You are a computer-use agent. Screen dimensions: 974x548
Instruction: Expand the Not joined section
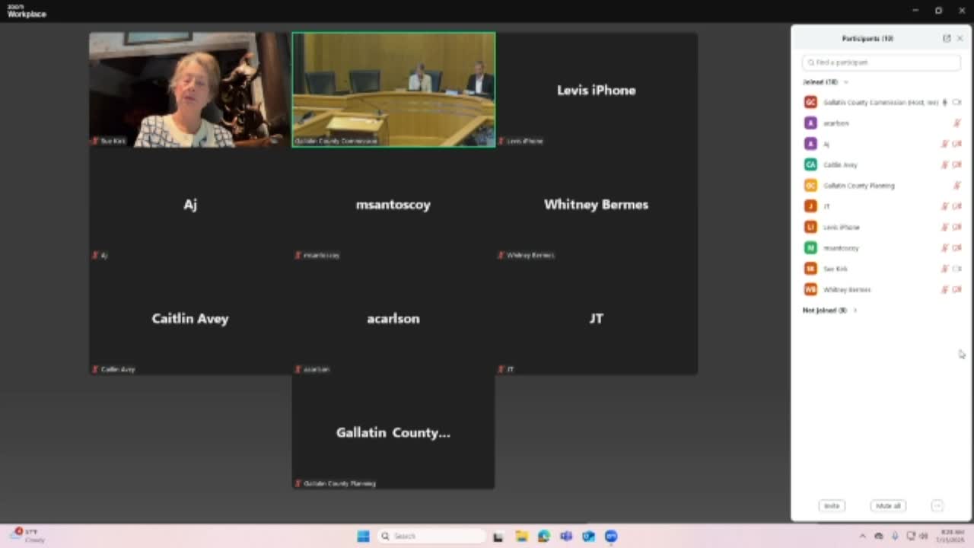pos(855,311)
